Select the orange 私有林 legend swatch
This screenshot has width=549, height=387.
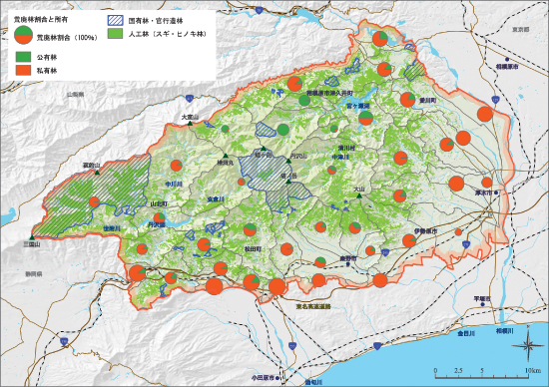point(24,71)
